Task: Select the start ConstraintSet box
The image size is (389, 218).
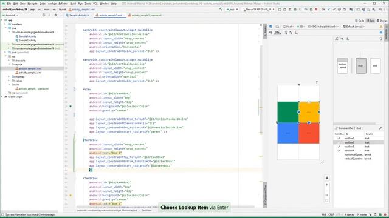Action: click(x=360, y=66)
